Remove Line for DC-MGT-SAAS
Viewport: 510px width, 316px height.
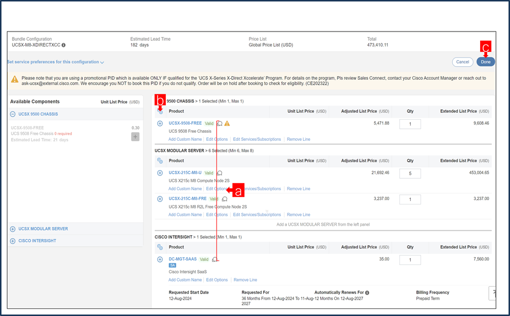tap(245, 280)
